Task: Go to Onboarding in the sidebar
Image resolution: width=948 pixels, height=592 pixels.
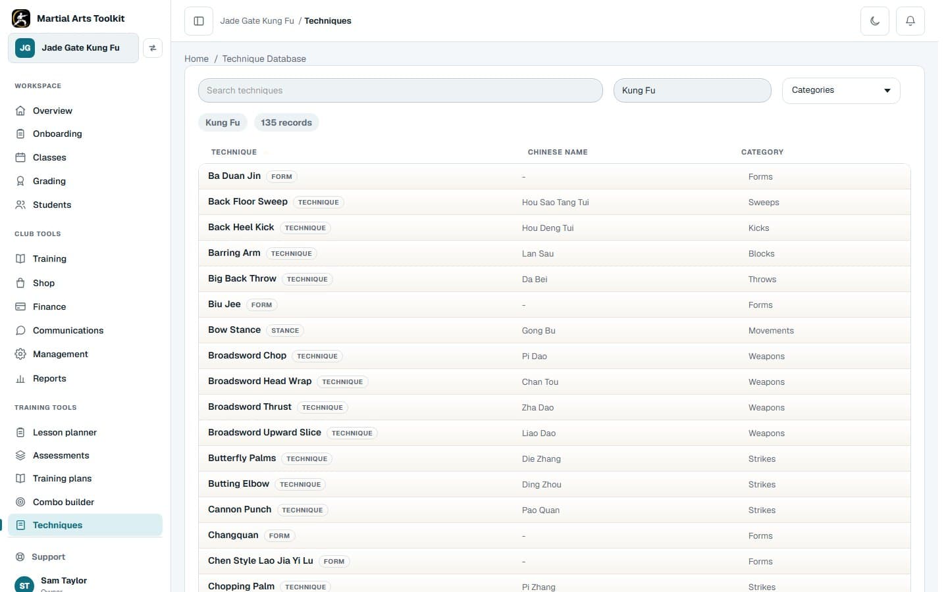Action: coord(85,134)
